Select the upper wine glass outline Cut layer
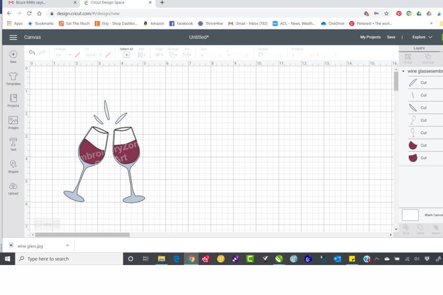The width and height of the screenshot is (443, 295). 425,120
